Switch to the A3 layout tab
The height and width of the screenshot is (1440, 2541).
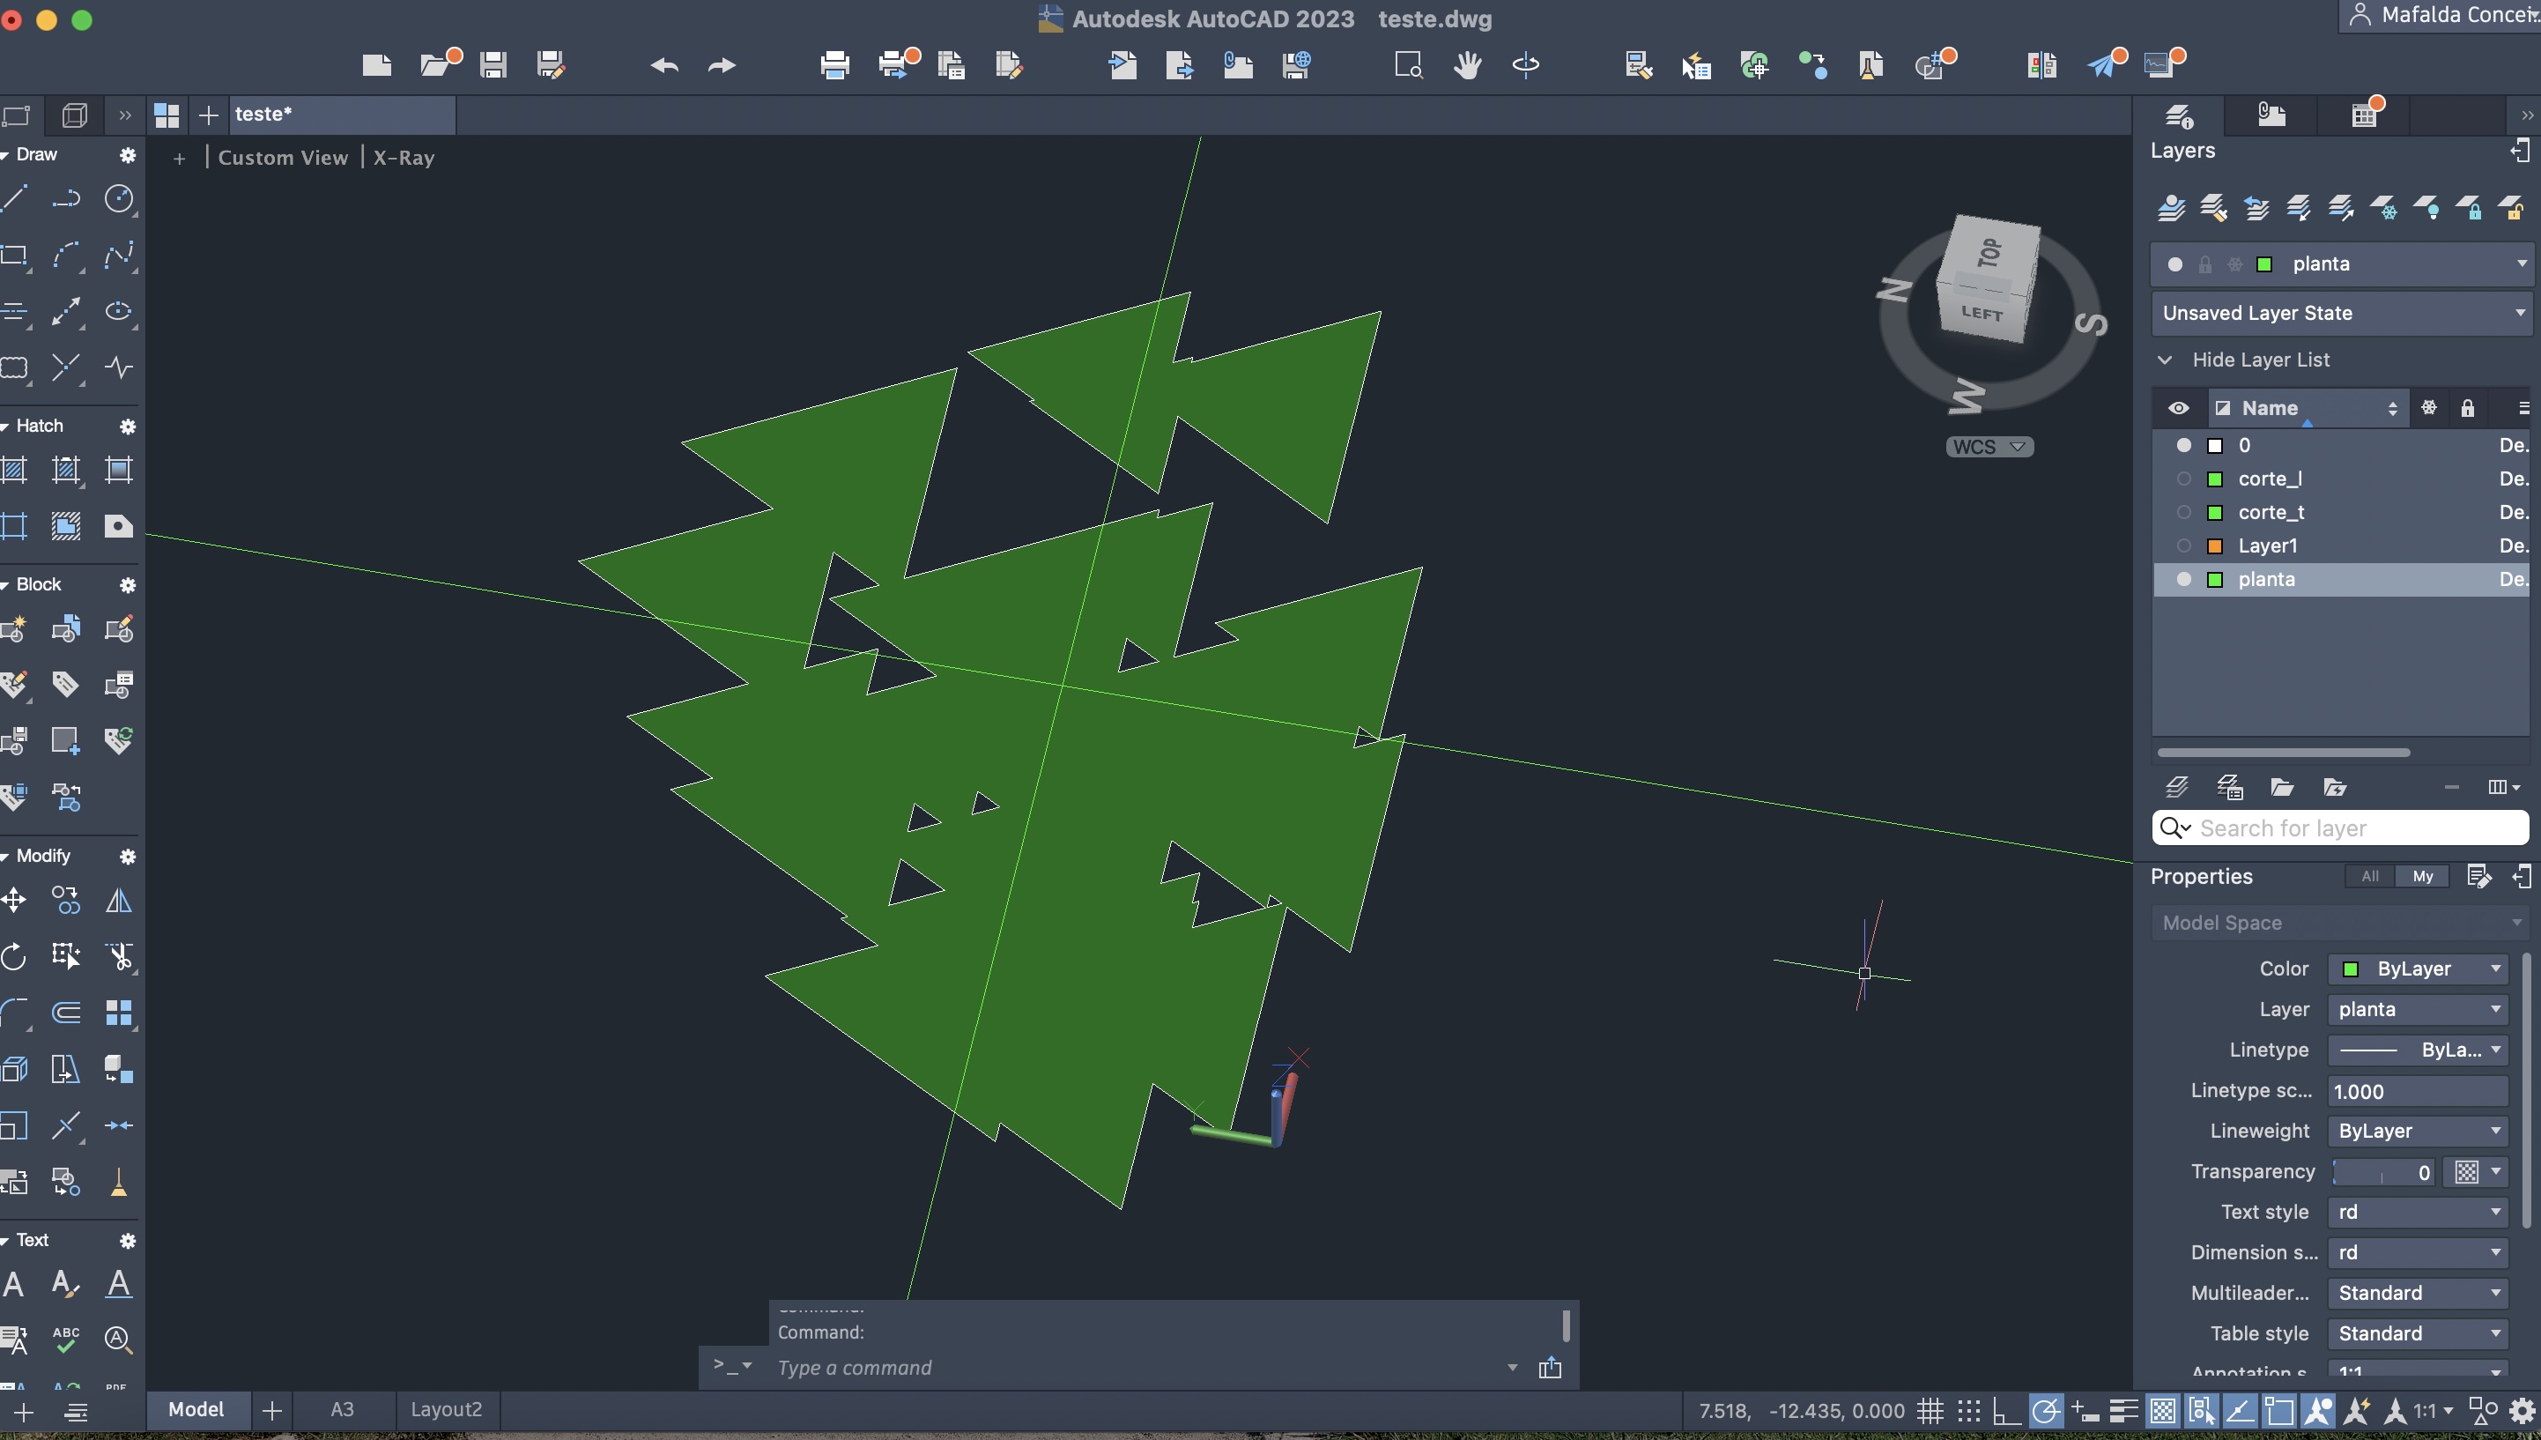coord(342,1409)
